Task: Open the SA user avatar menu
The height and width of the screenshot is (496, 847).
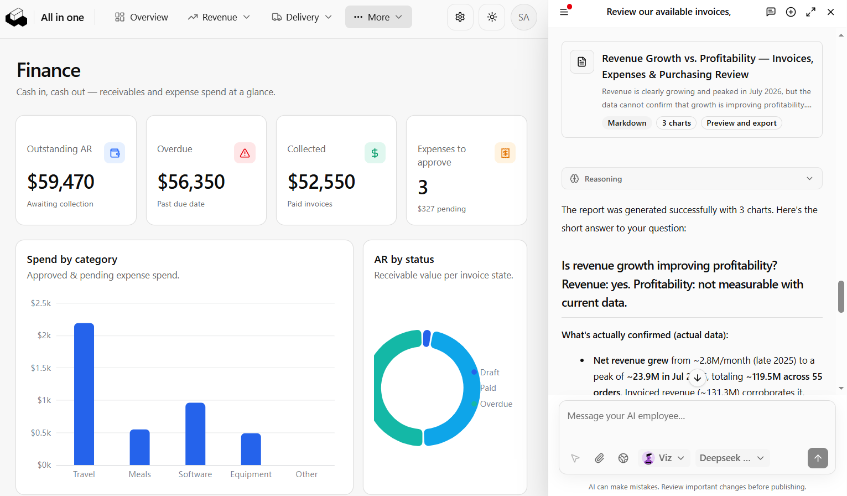Action: 523,17
